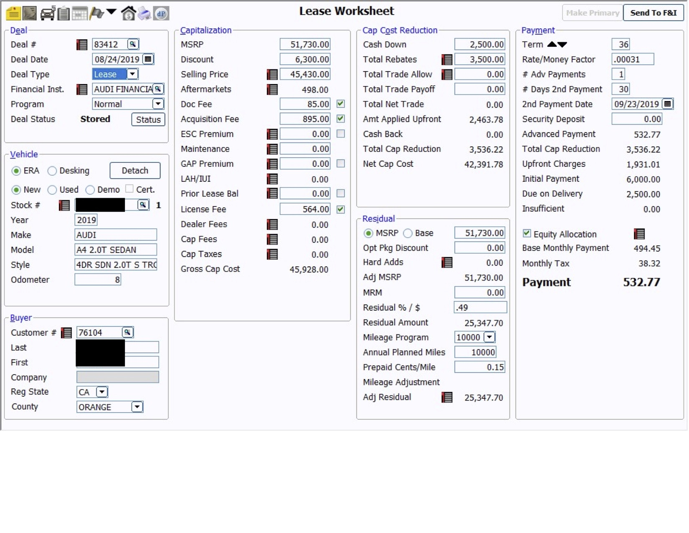Image resolution: width=689 pixels, height=533 pixels.
Task: Click the Cash Down input field
Action: click(x=480, y=44)
